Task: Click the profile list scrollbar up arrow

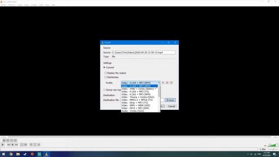Action: coord(159,86)
